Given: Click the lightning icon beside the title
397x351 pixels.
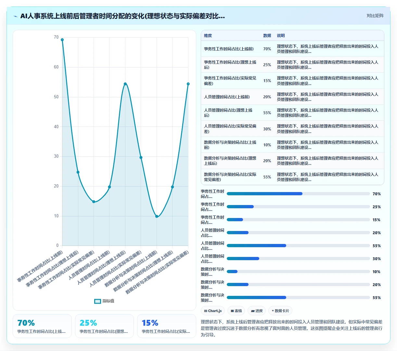Looking at the screenshot, I should pos(16,16).
